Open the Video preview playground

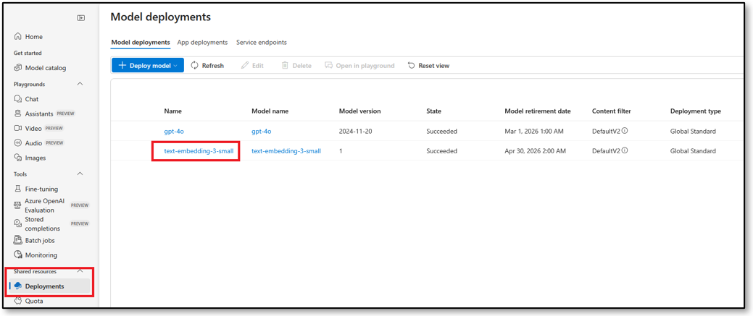[x=39, y=128]
